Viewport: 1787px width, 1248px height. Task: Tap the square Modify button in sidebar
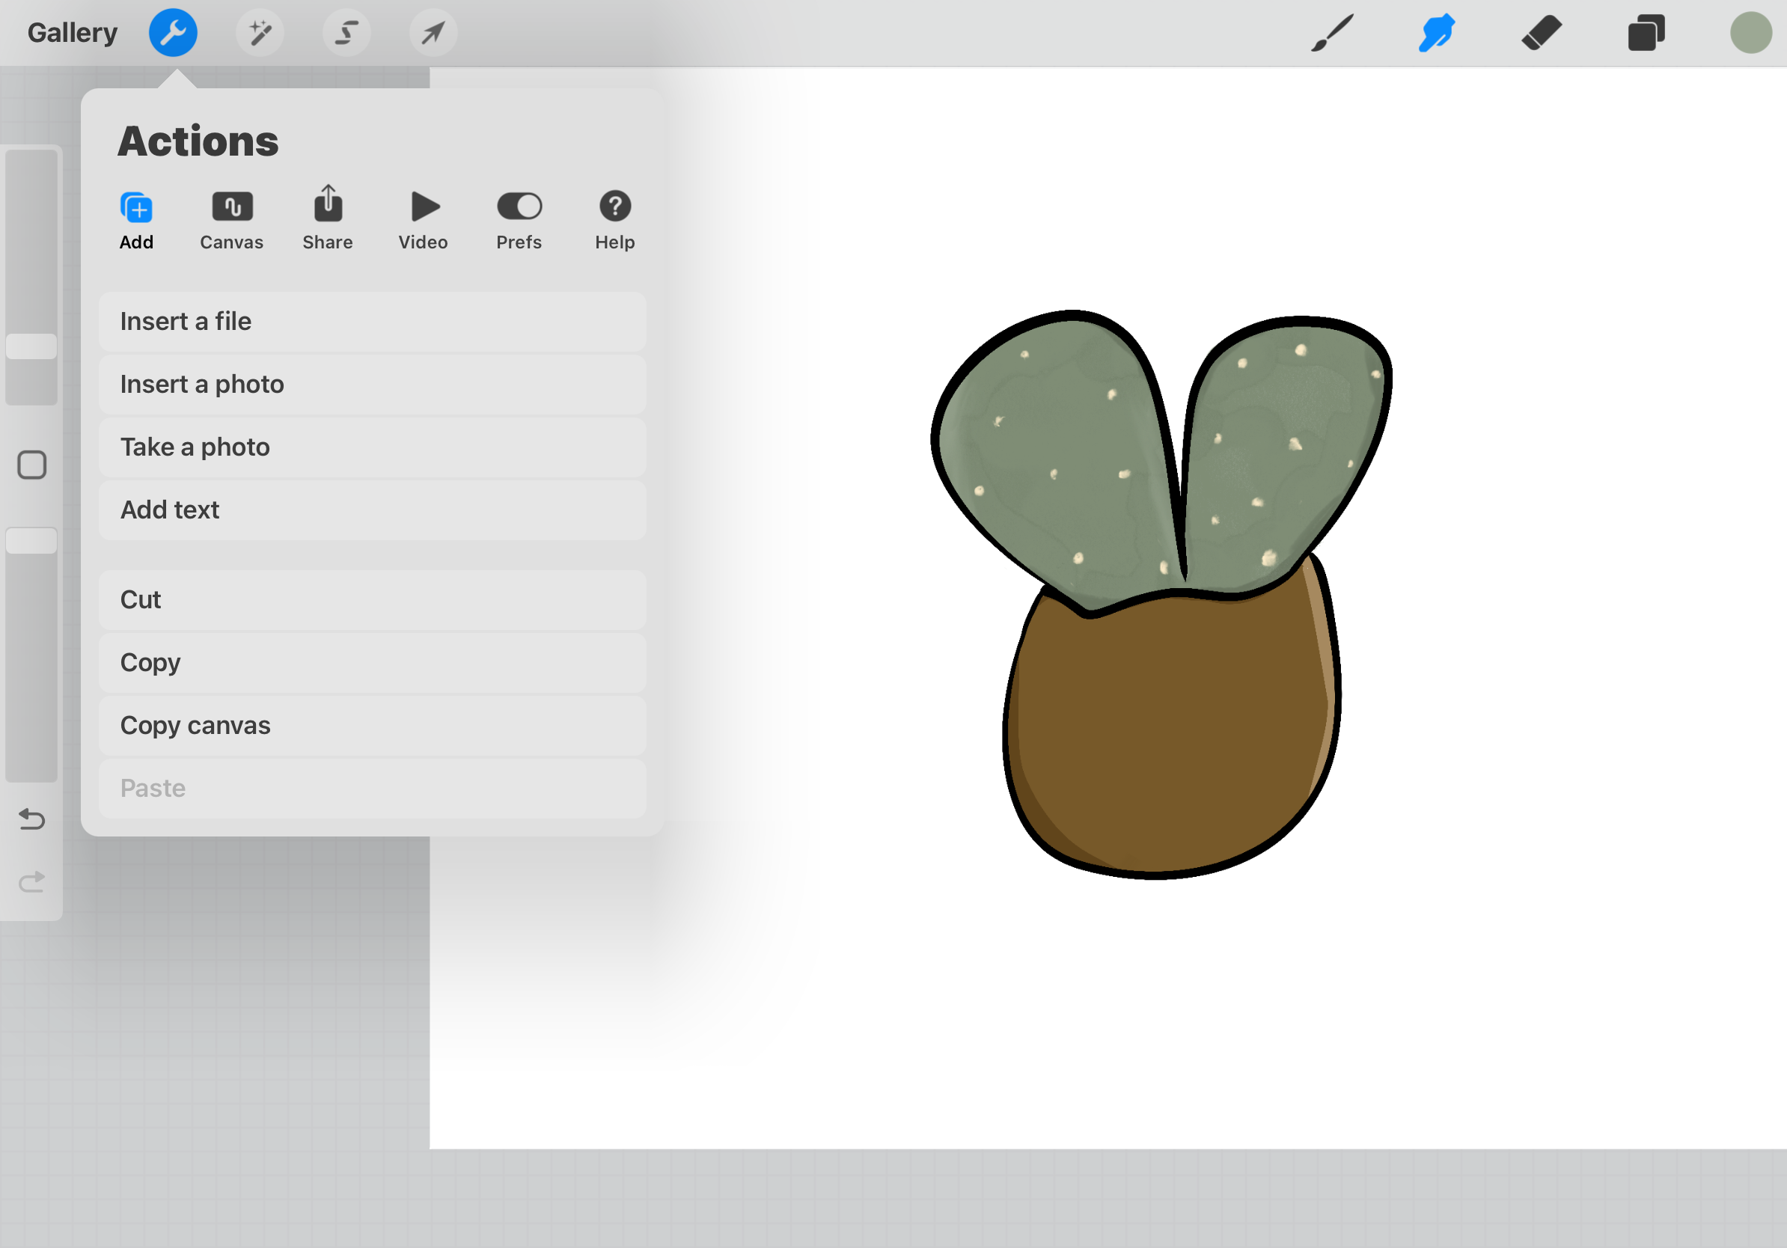click(32, 465)
